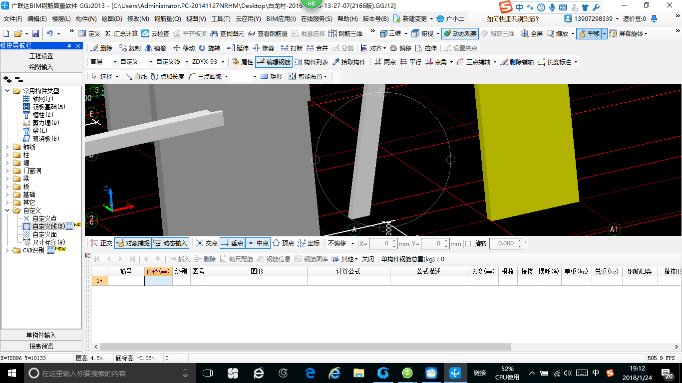Open the 文件(F) menu
This screenshot has height=383, width=682.
tap(13, 19)
